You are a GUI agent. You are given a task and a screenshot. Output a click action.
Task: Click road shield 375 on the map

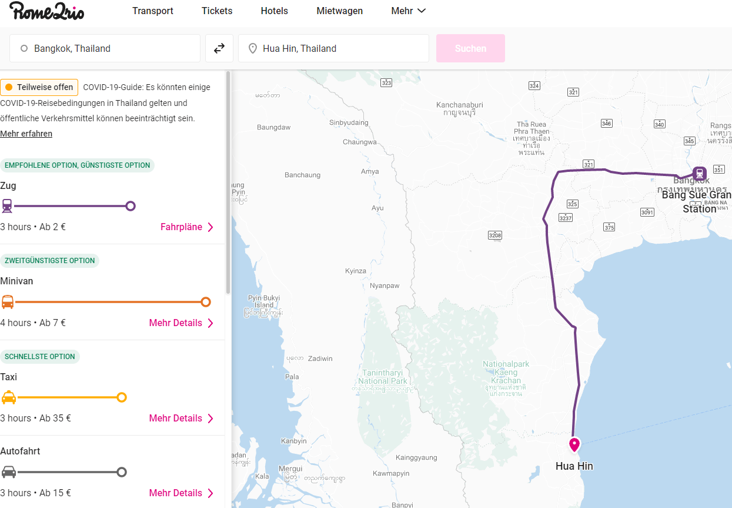pos(609,227)
